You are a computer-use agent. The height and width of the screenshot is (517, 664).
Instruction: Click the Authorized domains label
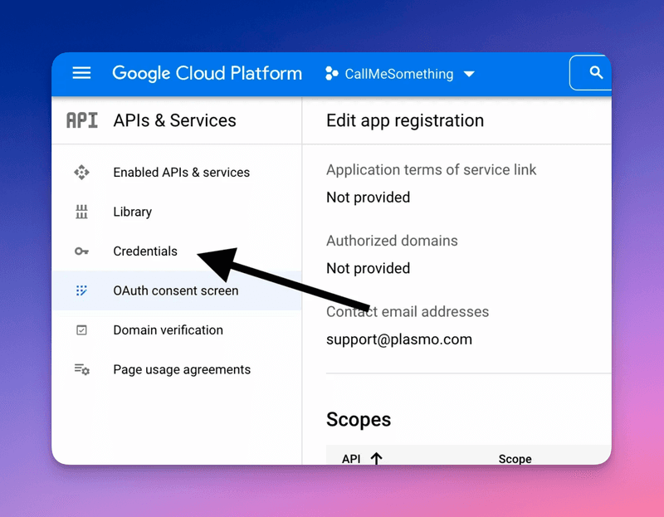392,241
